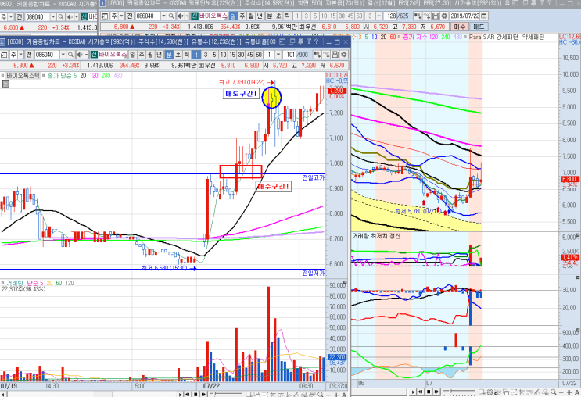Click layout icon at left of front chart toolbar
581x397 pixels.
4,55
